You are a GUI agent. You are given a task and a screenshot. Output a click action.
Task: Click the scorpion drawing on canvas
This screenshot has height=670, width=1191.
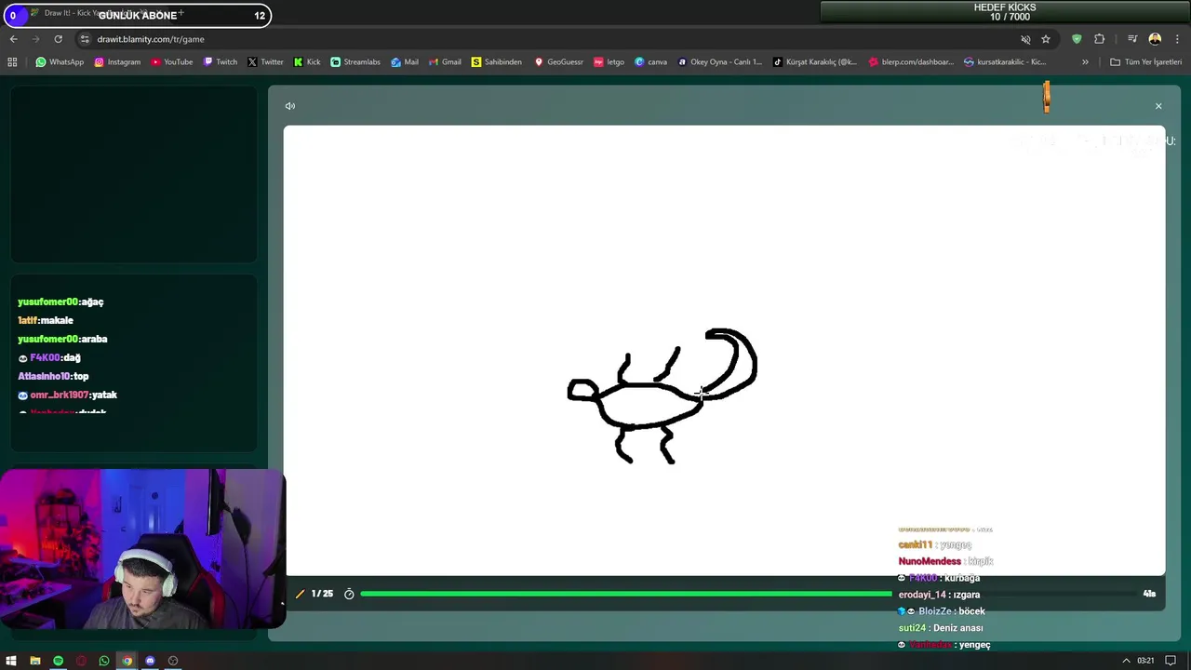click(x=661, y=395)
